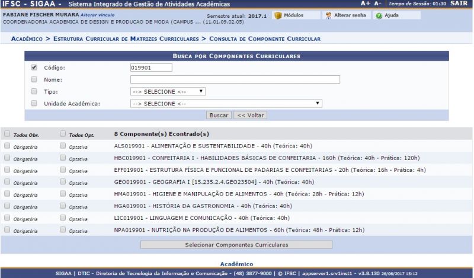This screenshot has height=278, width=474.
Task: Check the Todos Obr. select-all checkbox
Action: 7,134
